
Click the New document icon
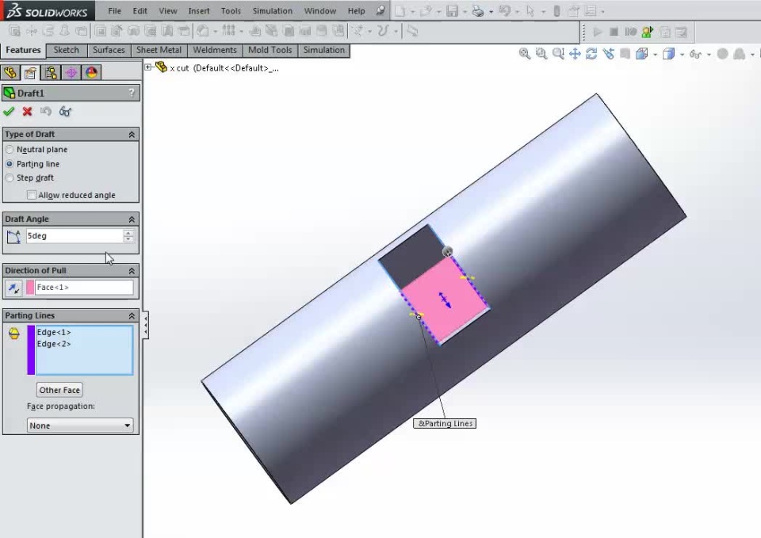click(400, 10)
